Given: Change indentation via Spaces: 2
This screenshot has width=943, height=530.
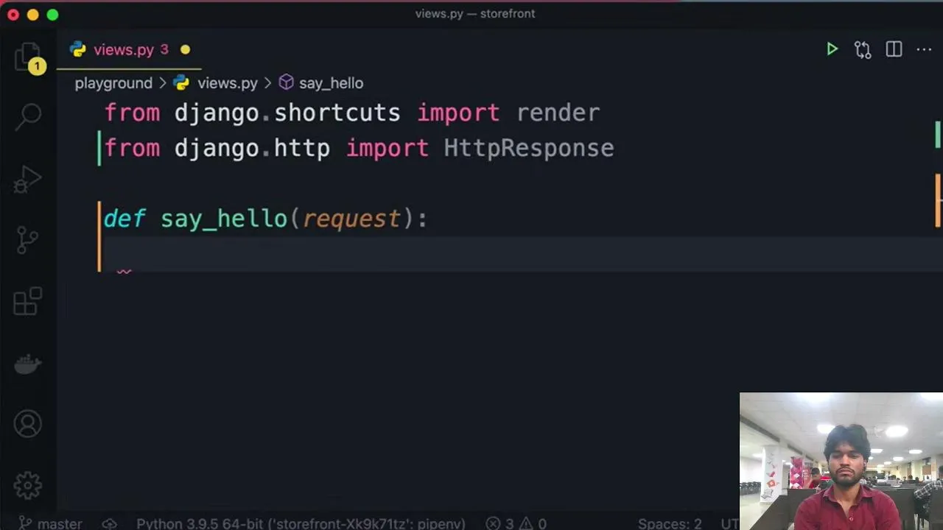Looking at the screenshot, I should click(670, 523).
